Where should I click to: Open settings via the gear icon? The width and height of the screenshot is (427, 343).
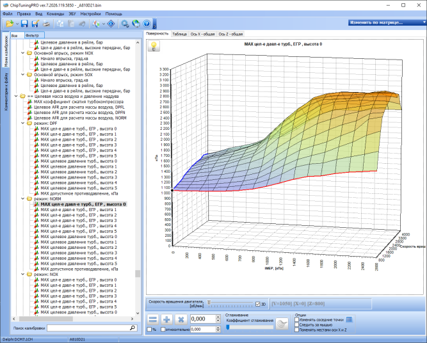125,24
